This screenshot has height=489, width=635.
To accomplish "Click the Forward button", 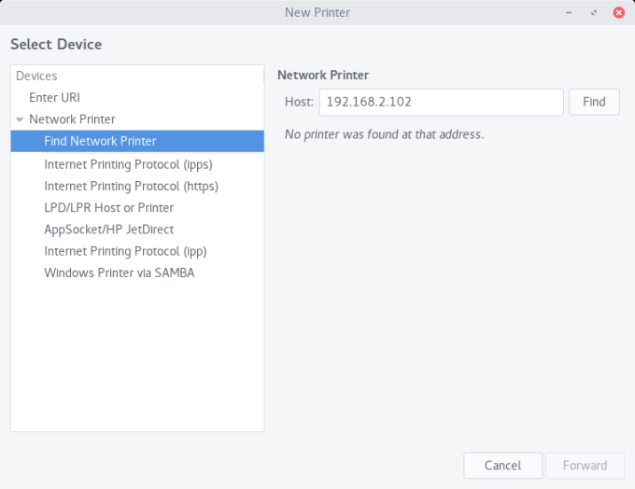I will [585, 465].
